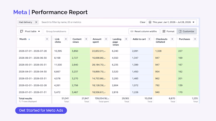Click the Month column header

coord(23,39)
